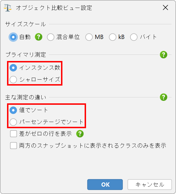Open help for プライマリ測定 section
Image resolution: width=176 pixels, height=194 pixels.
[163, 55]
